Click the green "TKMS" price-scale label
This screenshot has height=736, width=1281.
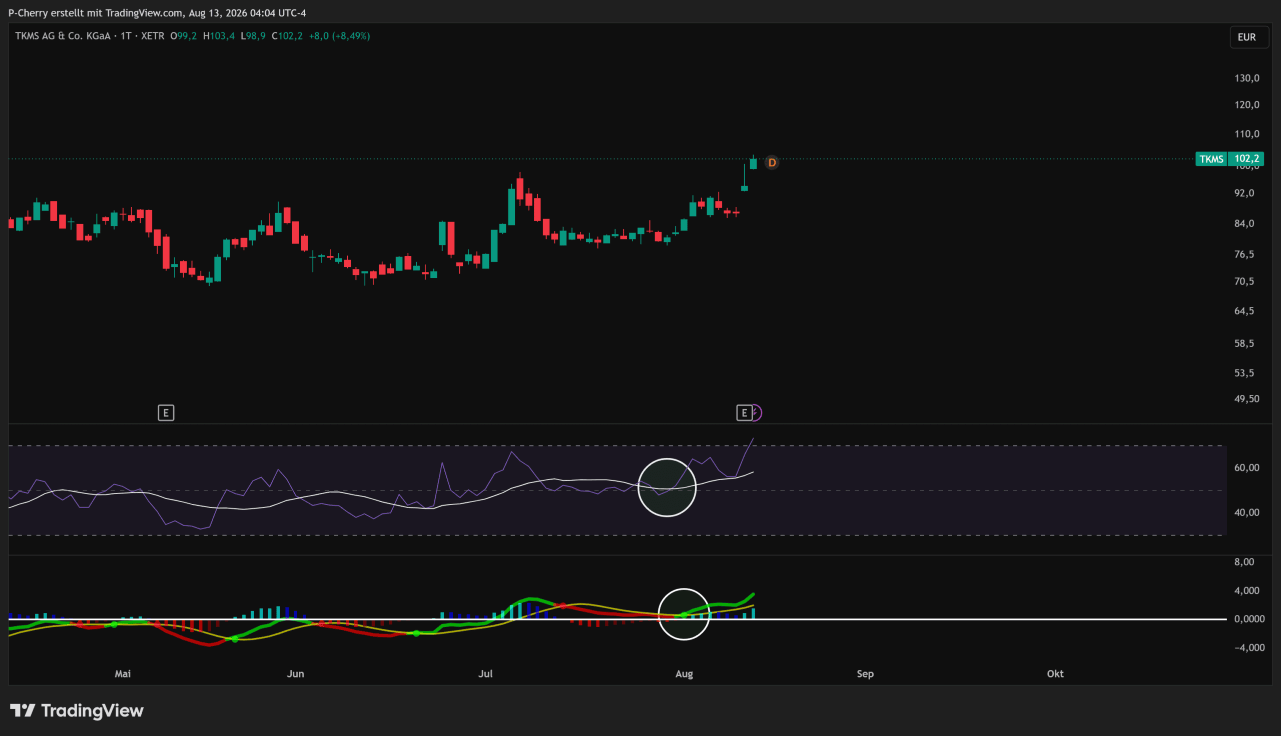click(1211, 159)
